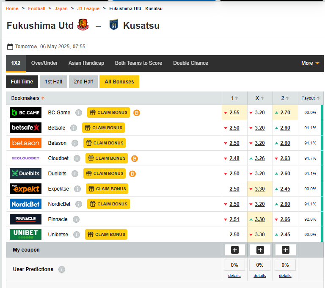This screenshot has height=288, width=325.
Task: Click the match date calendar icon
Action: click(10, 47)
